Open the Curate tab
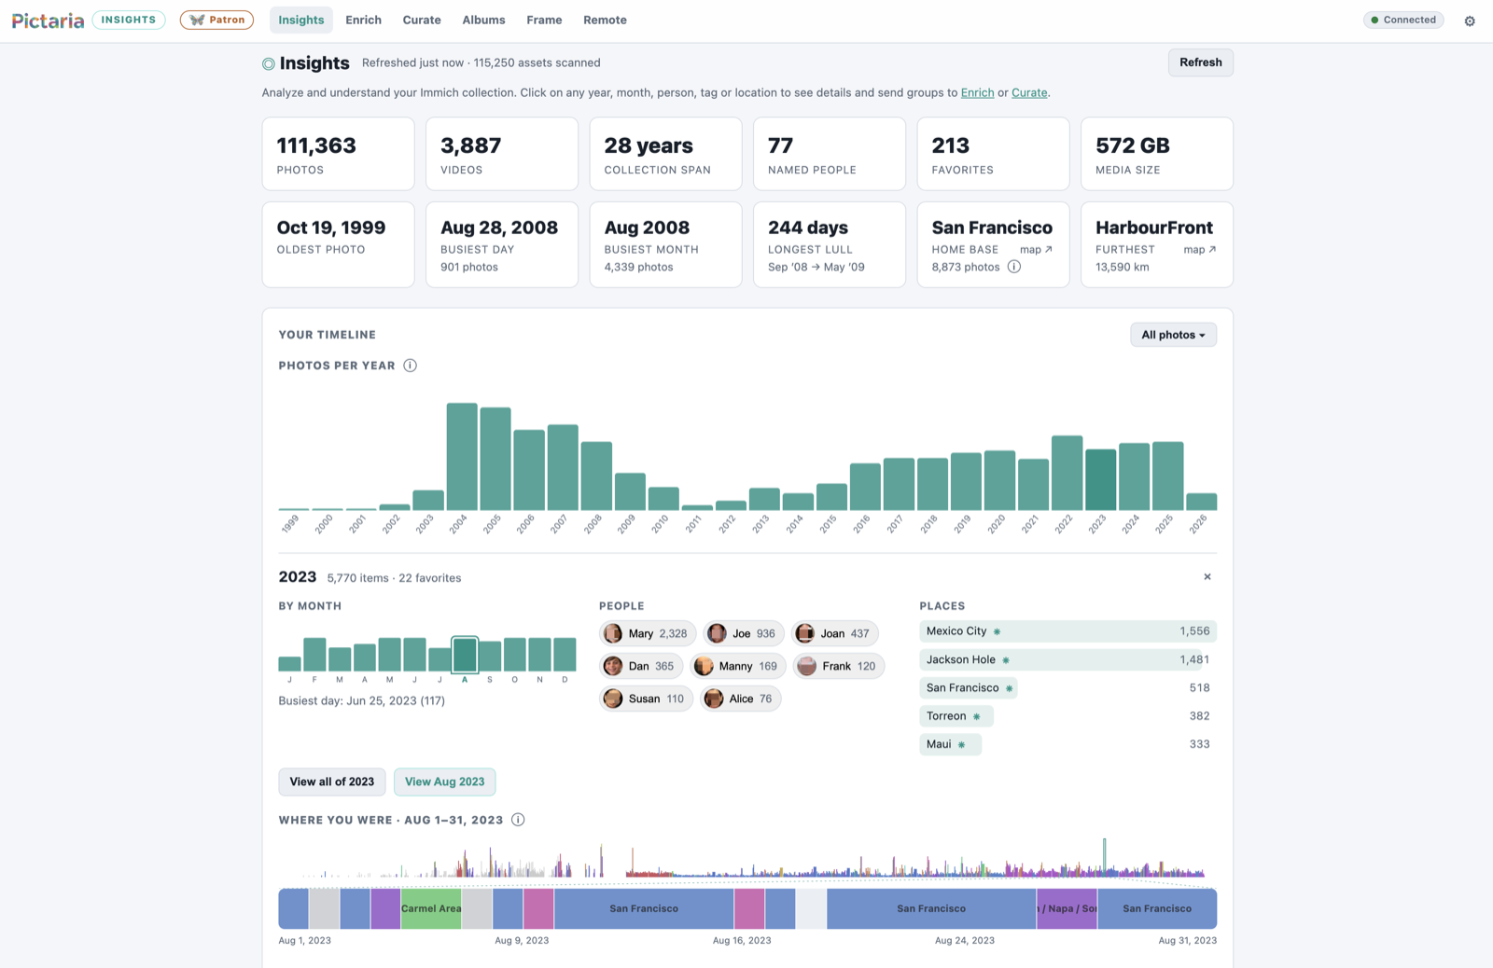The width and height of the screenshot is (1493, 968). click(x=422, y=20)
